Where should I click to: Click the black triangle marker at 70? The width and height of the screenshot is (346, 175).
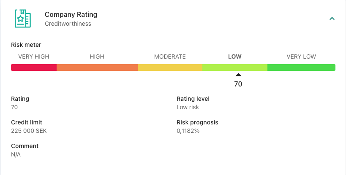tap(238, 75)
